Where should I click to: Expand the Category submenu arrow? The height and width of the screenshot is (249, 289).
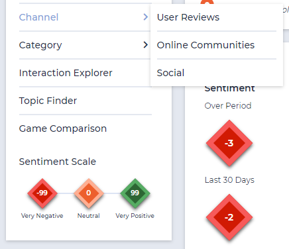(x=145, y=45)
